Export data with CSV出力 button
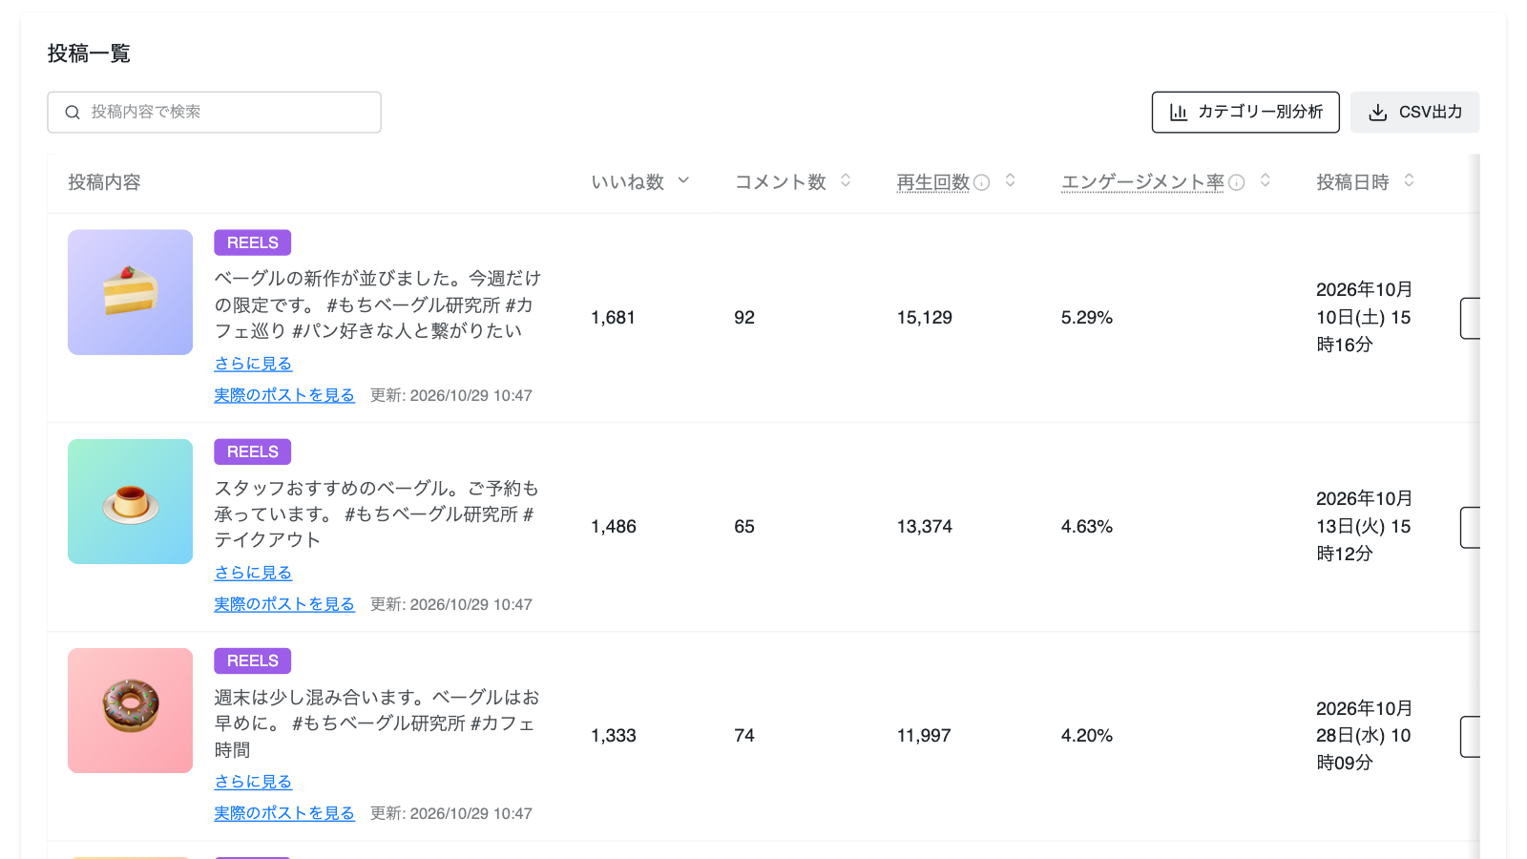Image resolution: width=1527 pixels, height=859 pixels. tap(1415, 113)
